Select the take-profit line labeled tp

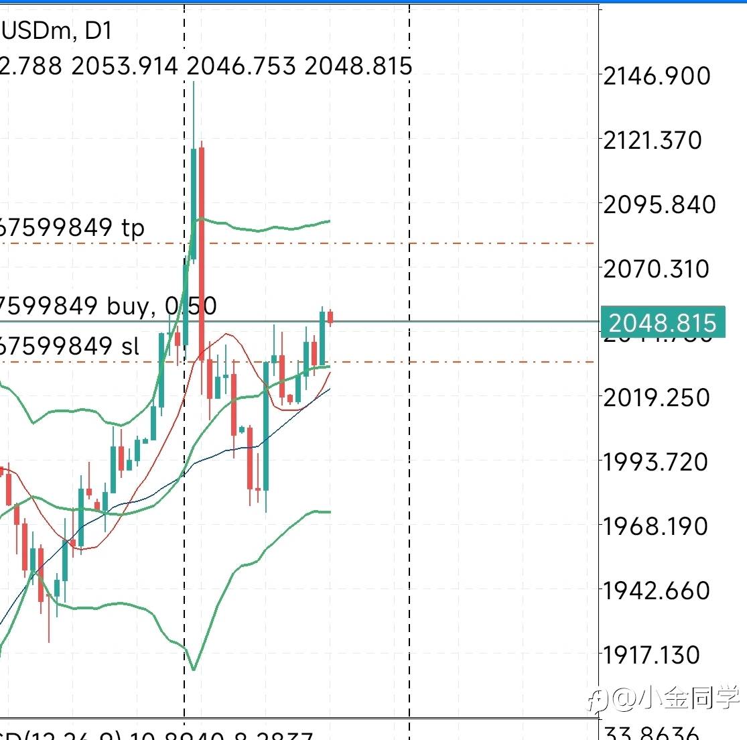pyautogui.click(x=297, y=243)
